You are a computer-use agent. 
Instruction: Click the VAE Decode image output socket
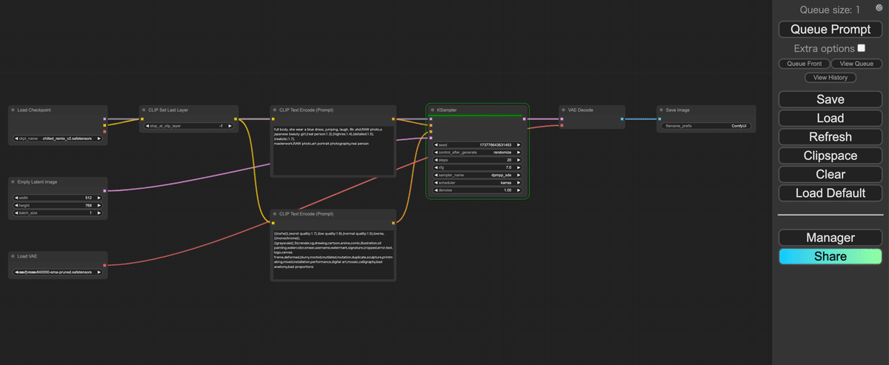click(622, 118)
